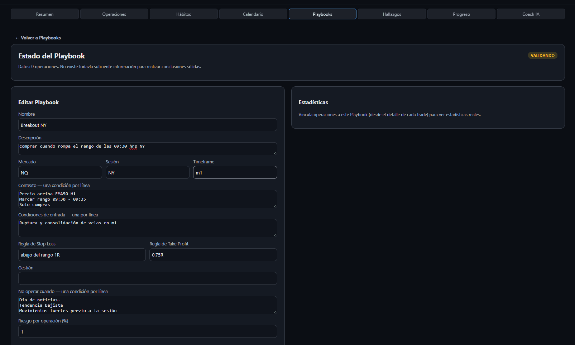
Task: Open the Resumen tab
Action: [45, 14]
